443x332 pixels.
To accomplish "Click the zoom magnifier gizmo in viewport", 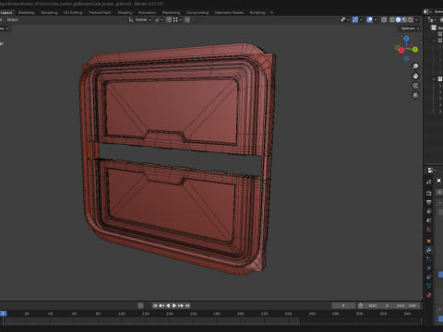I will (415, 66).
